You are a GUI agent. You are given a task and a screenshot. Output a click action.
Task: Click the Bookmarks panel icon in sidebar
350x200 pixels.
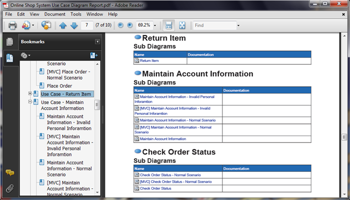coord(10,58)
